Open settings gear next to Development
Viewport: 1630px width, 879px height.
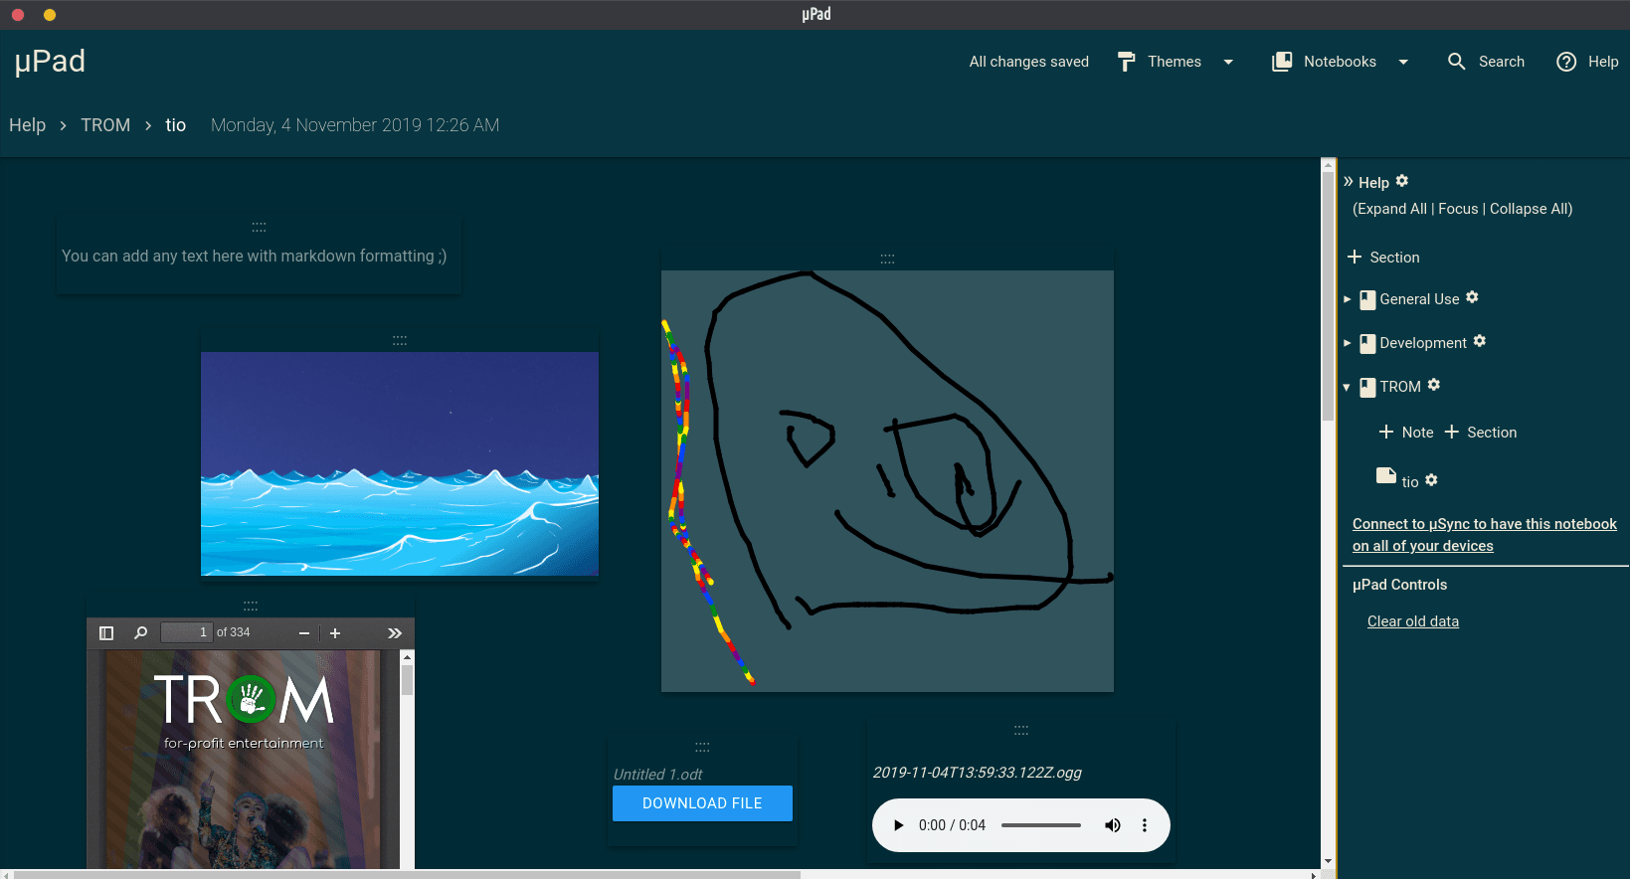1479,341
